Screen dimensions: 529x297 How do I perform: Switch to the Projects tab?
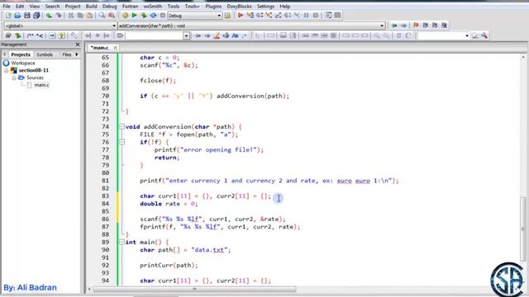point(21,54)
